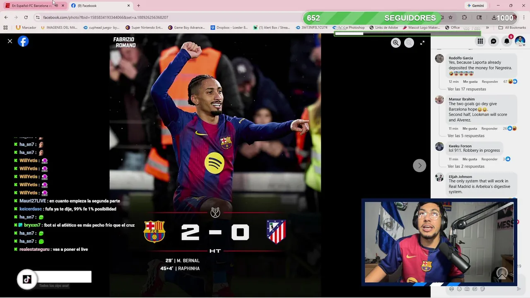Open All Bookmarks folder
530x298 pixels.
click(x=512, y=28)
